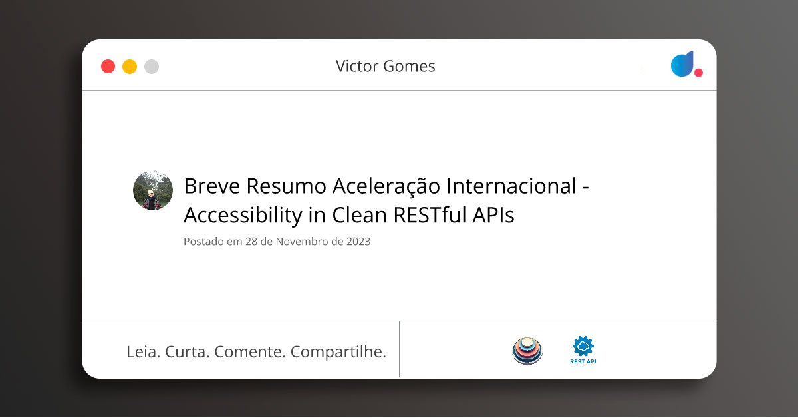Collapse the post header area
The width and height of the screenshot is (798, 418).
[384, 200]
